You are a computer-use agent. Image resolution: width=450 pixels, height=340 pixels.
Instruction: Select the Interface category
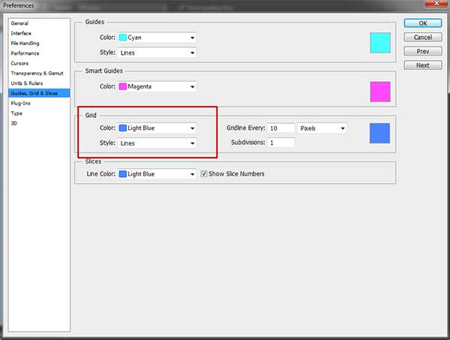(x=21, y=33)
